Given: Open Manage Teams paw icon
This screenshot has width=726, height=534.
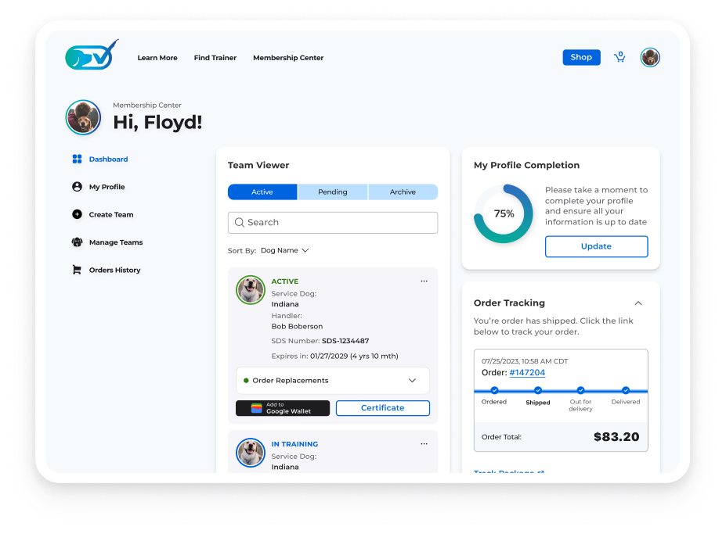Looking at the screenshot, I should (77, 242).
